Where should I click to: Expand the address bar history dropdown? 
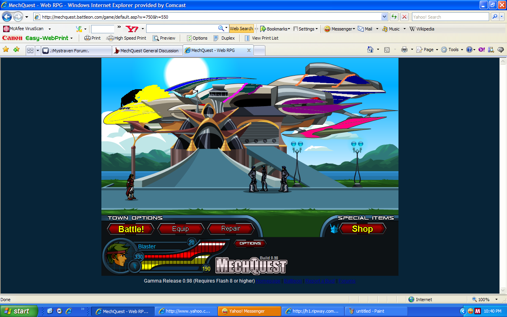pyautogui.click(x=384, y=17)
